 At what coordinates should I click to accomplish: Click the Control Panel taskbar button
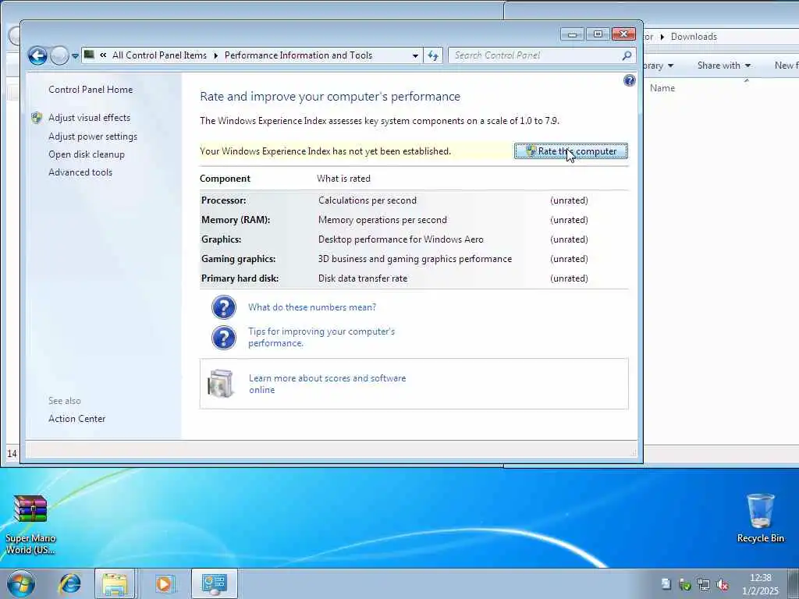tap(215, 583)
